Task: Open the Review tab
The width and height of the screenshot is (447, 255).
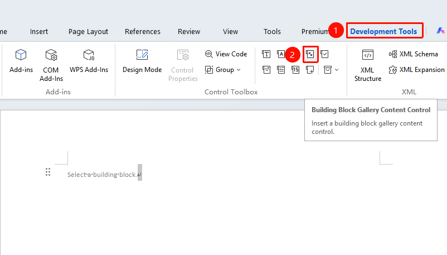Action: pos(189,31)
